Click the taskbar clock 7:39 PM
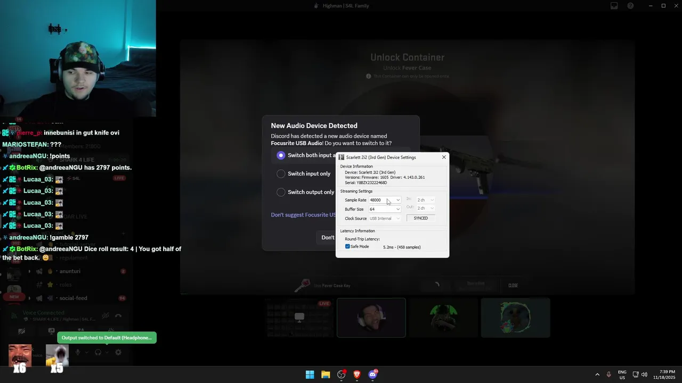 tap(664, 374)
